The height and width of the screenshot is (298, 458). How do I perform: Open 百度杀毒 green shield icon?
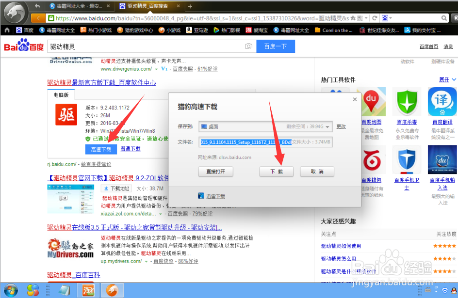(407, 102)
